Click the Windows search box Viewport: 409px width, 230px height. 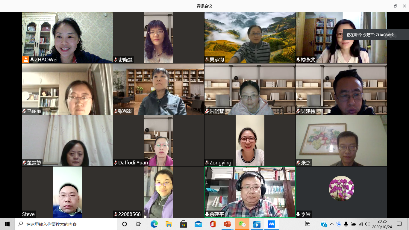coord(66,224)
